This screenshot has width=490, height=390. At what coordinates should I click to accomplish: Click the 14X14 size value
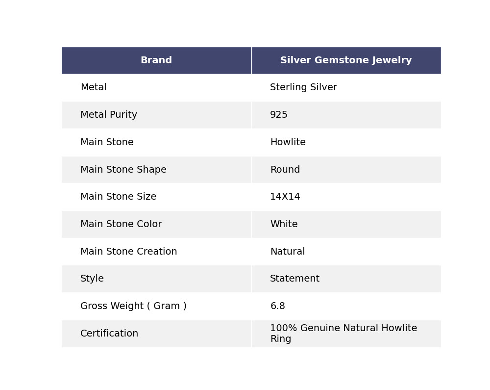[285, 197]
